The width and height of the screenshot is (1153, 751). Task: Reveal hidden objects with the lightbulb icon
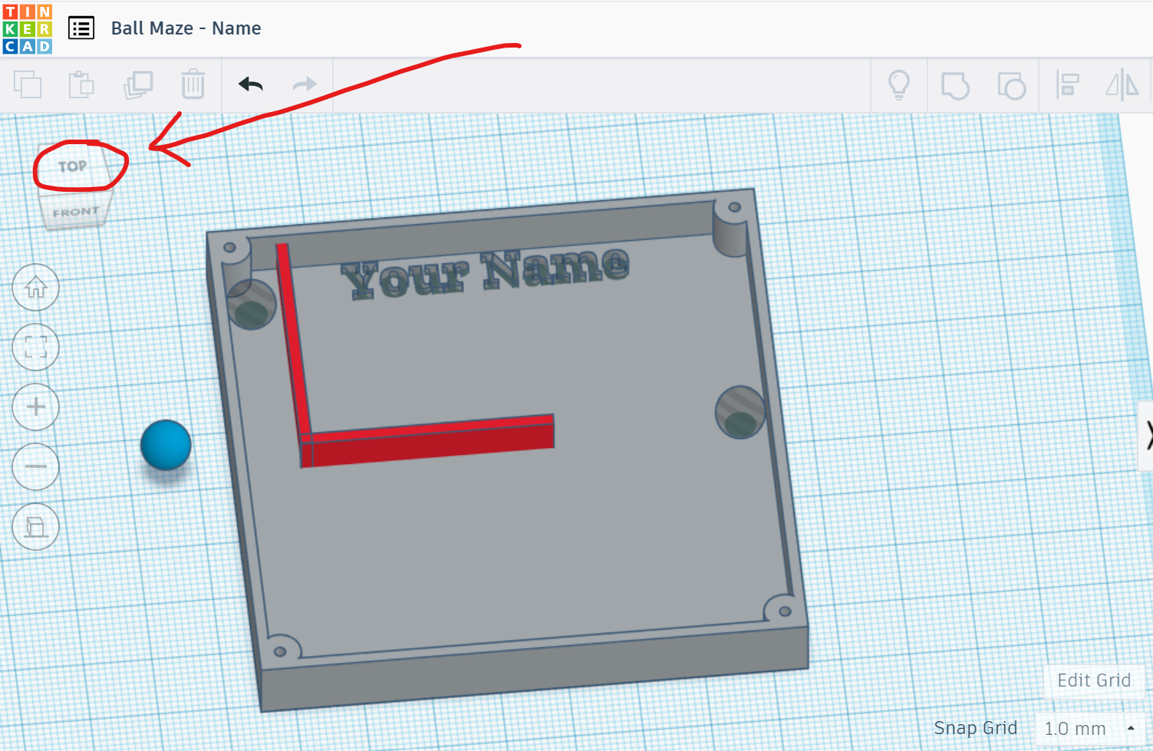[899, 85]
